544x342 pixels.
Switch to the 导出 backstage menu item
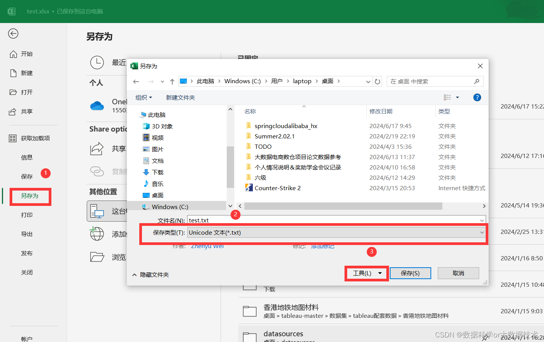click(27, 234)
